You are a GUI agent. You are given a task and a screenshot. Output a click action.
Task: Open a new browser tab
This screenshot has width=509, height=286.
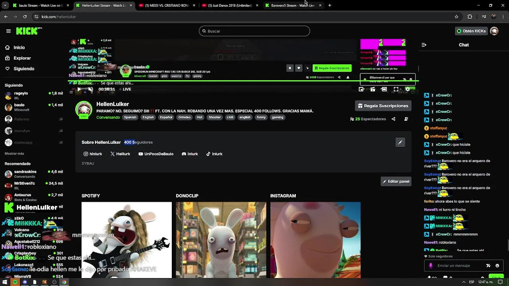(330, 6)
